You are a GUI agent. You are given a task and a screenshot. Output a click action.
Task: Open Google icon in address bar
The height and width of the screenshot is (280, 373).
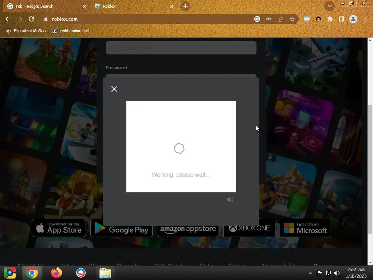(257, 19)
